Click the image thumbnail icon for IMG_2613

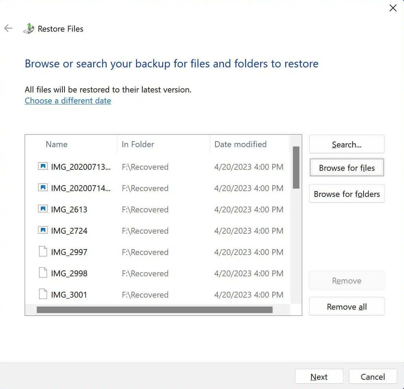(x=43, y=209)
